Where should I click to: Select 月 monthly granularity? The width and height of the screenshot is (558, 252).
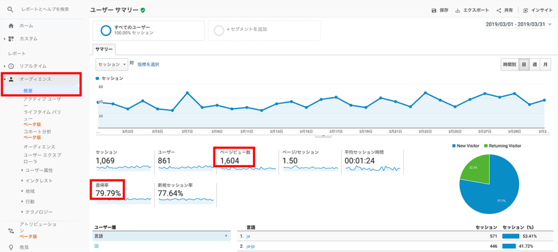[x=545, y=65]
